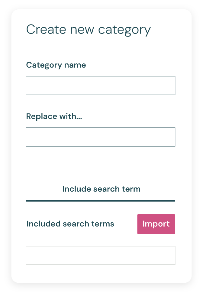Click the Replace with label

pyautogui.click(x=54, y=116)
